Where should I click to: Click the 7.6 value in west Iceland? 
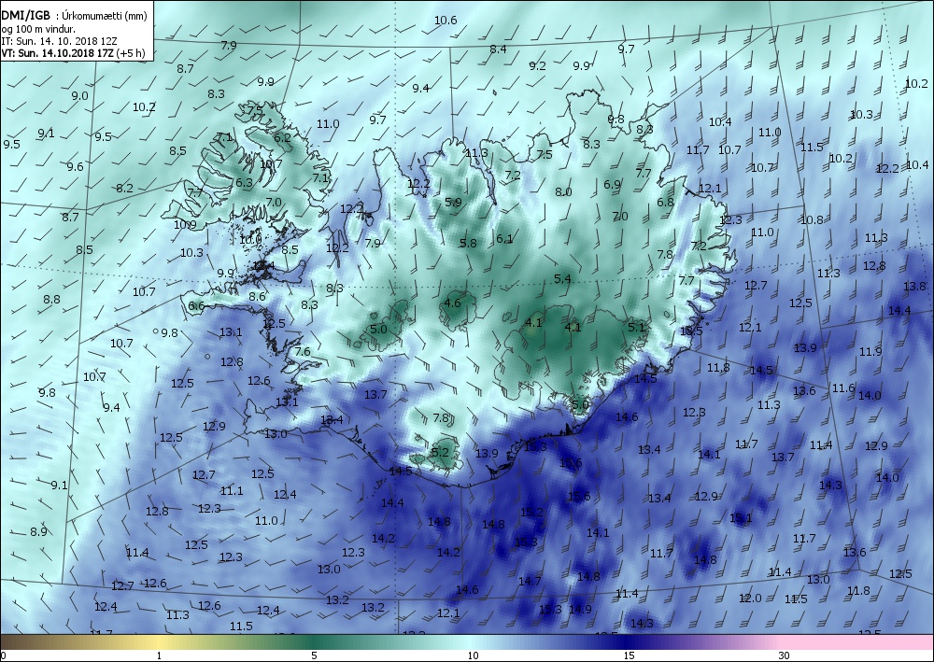coord(303,351)
